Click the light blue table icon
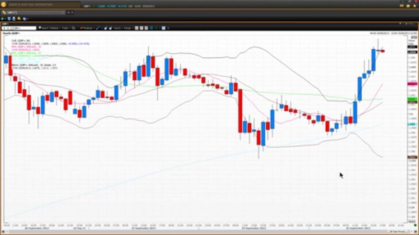This screenshot has height=235, width=419. click(163, 28)
